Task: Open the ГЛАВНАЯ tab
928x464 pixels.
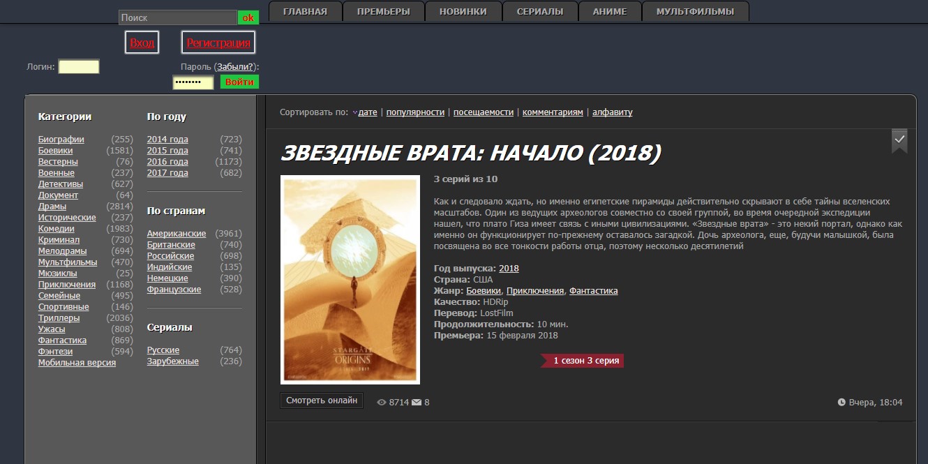Action: [305, 12]
